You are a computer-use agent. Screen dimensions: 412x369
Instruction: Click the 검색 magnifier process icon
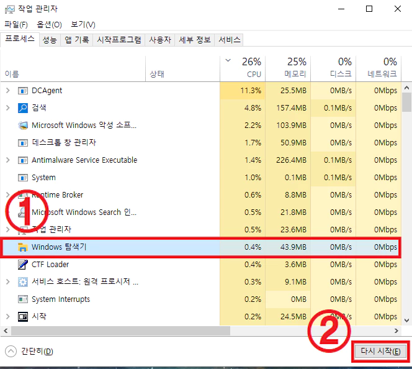pos(23,108)
